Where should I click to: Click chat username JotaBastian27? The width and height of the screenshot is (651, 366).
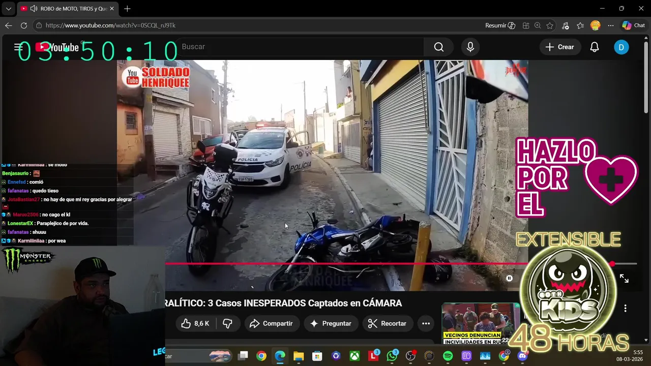pyautogui.click(x=23, y=199)
